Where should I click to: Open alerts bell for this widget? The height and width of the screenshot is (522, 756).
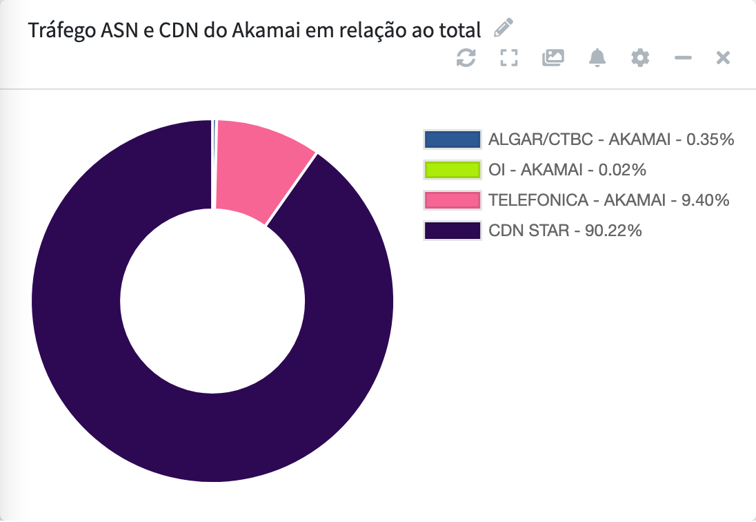click(597, 58)
